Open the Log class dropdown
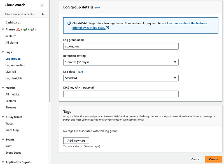This screenshot has width=224, height=164. click(121, 78)
